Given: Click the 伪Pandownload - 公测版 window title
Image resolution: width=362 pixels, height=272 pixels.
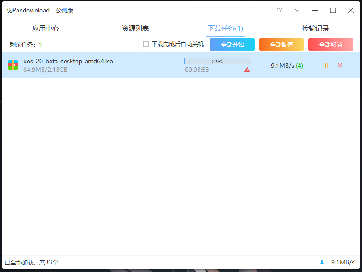Looking at the screenshot, I should (40, 10).
